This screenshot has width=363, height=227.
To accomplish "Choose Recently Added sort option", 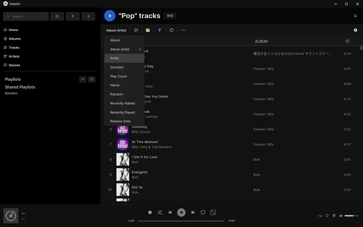I will point(123,103).
